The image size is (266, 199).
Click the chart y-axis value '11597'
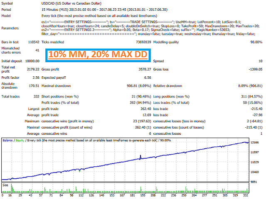click(255, 152)
